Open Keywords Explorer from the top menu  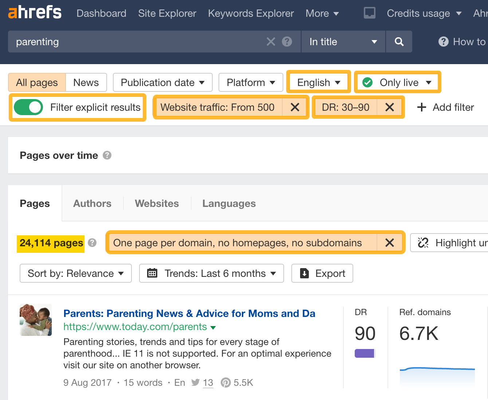pos(251,13)
